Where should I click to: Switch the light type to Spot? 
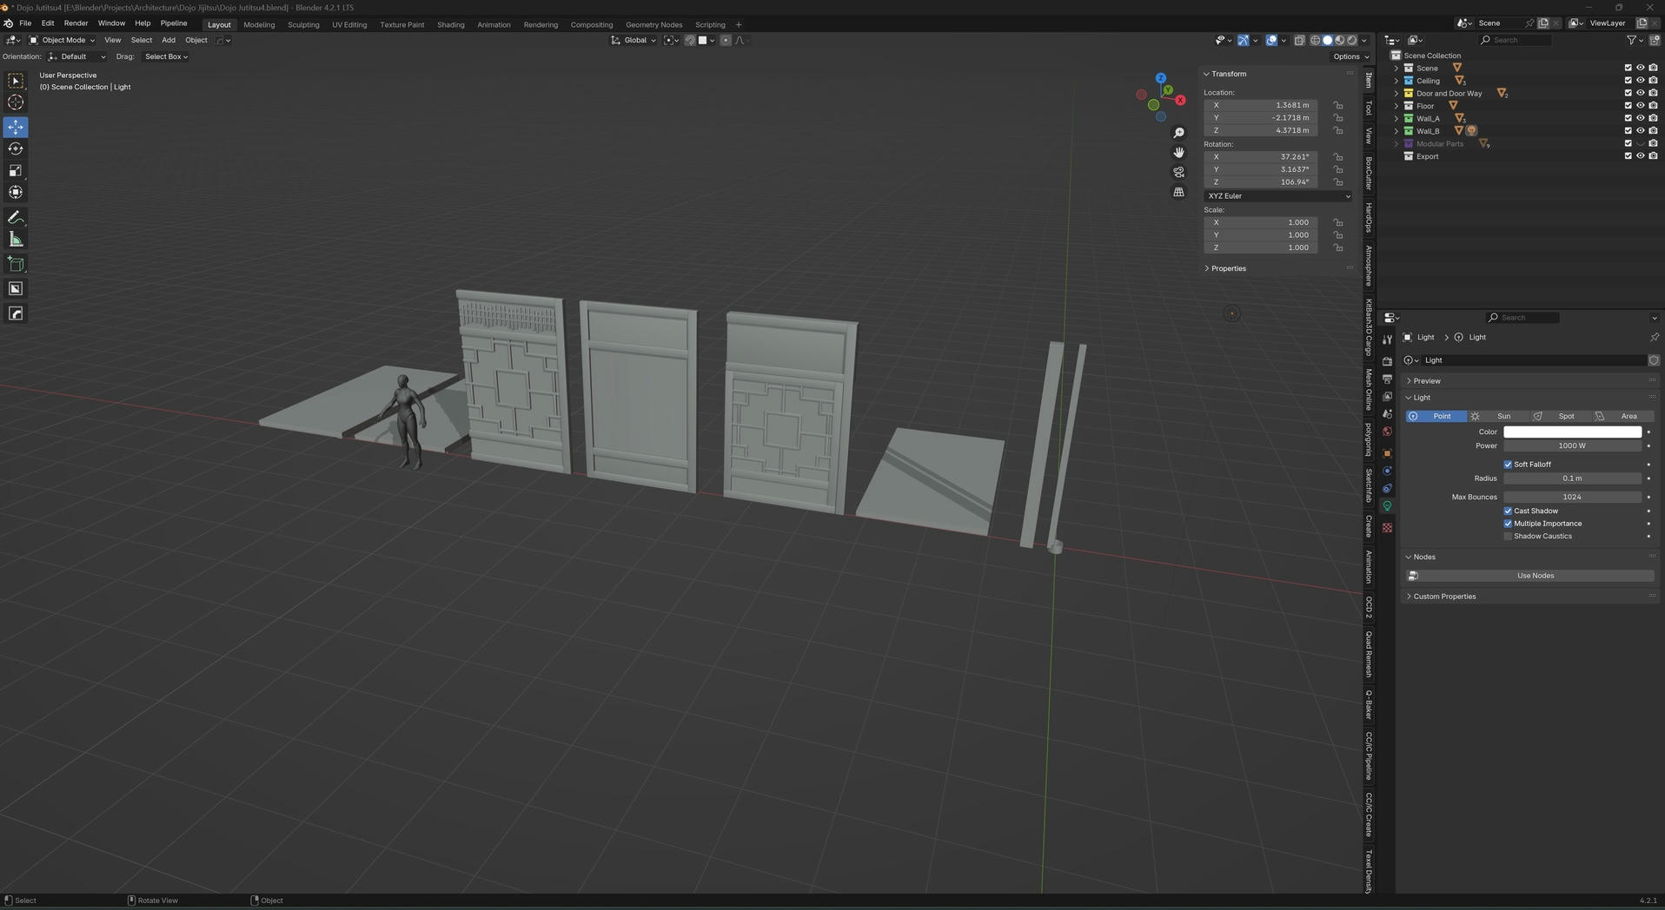pos(1566,416)
